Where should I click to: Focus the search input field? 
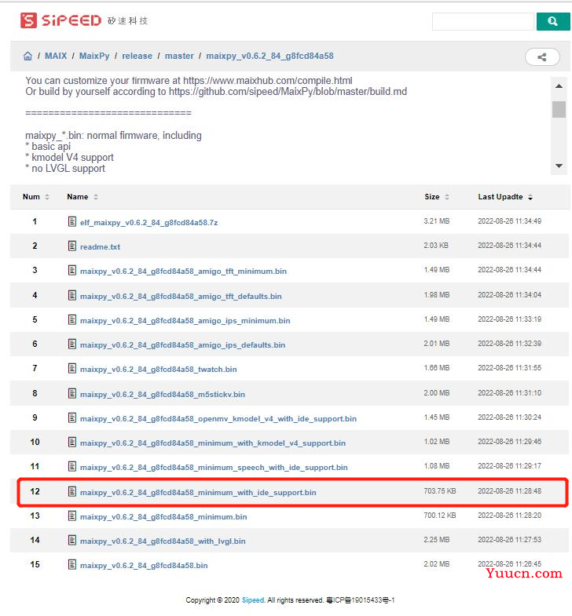point(483,21)
